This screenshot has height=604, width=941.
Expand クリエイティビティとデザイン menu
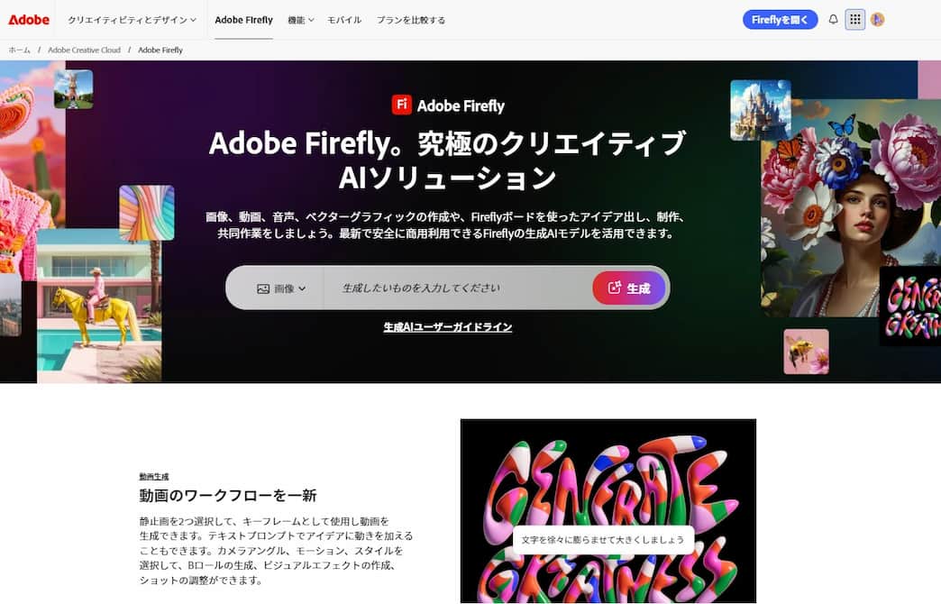point(132,20)
